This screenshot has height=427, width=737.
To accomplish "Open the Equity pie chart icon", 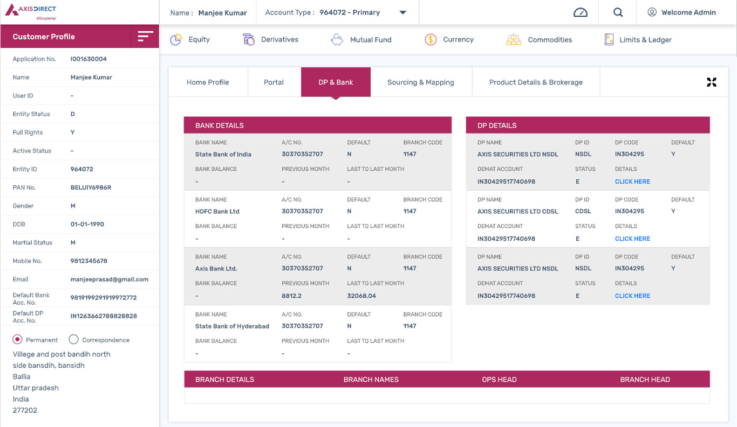I will click(176, 39).
